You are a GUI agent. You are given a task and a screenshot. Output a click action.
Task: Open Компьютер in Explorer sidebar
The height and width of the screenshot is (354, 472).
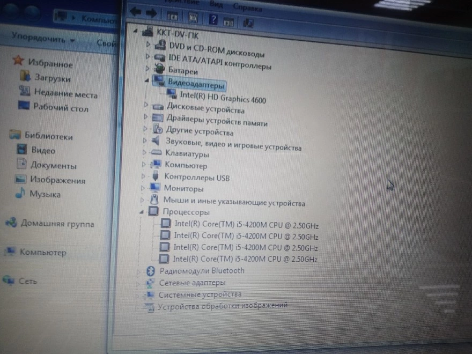pyautogui.click(x=43, y=252)
